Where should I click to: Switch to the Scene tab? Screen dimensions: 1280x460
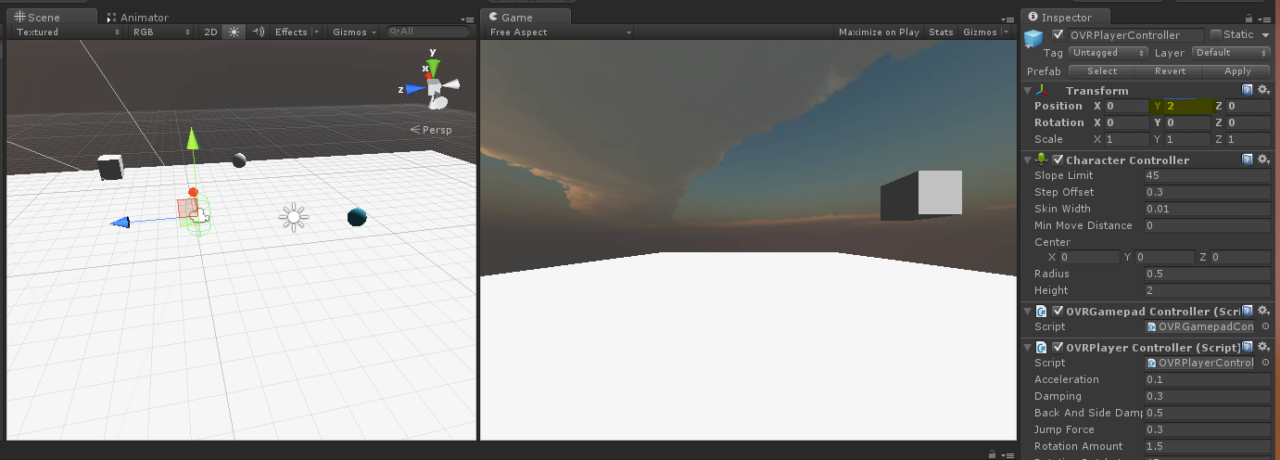[51, 17]
